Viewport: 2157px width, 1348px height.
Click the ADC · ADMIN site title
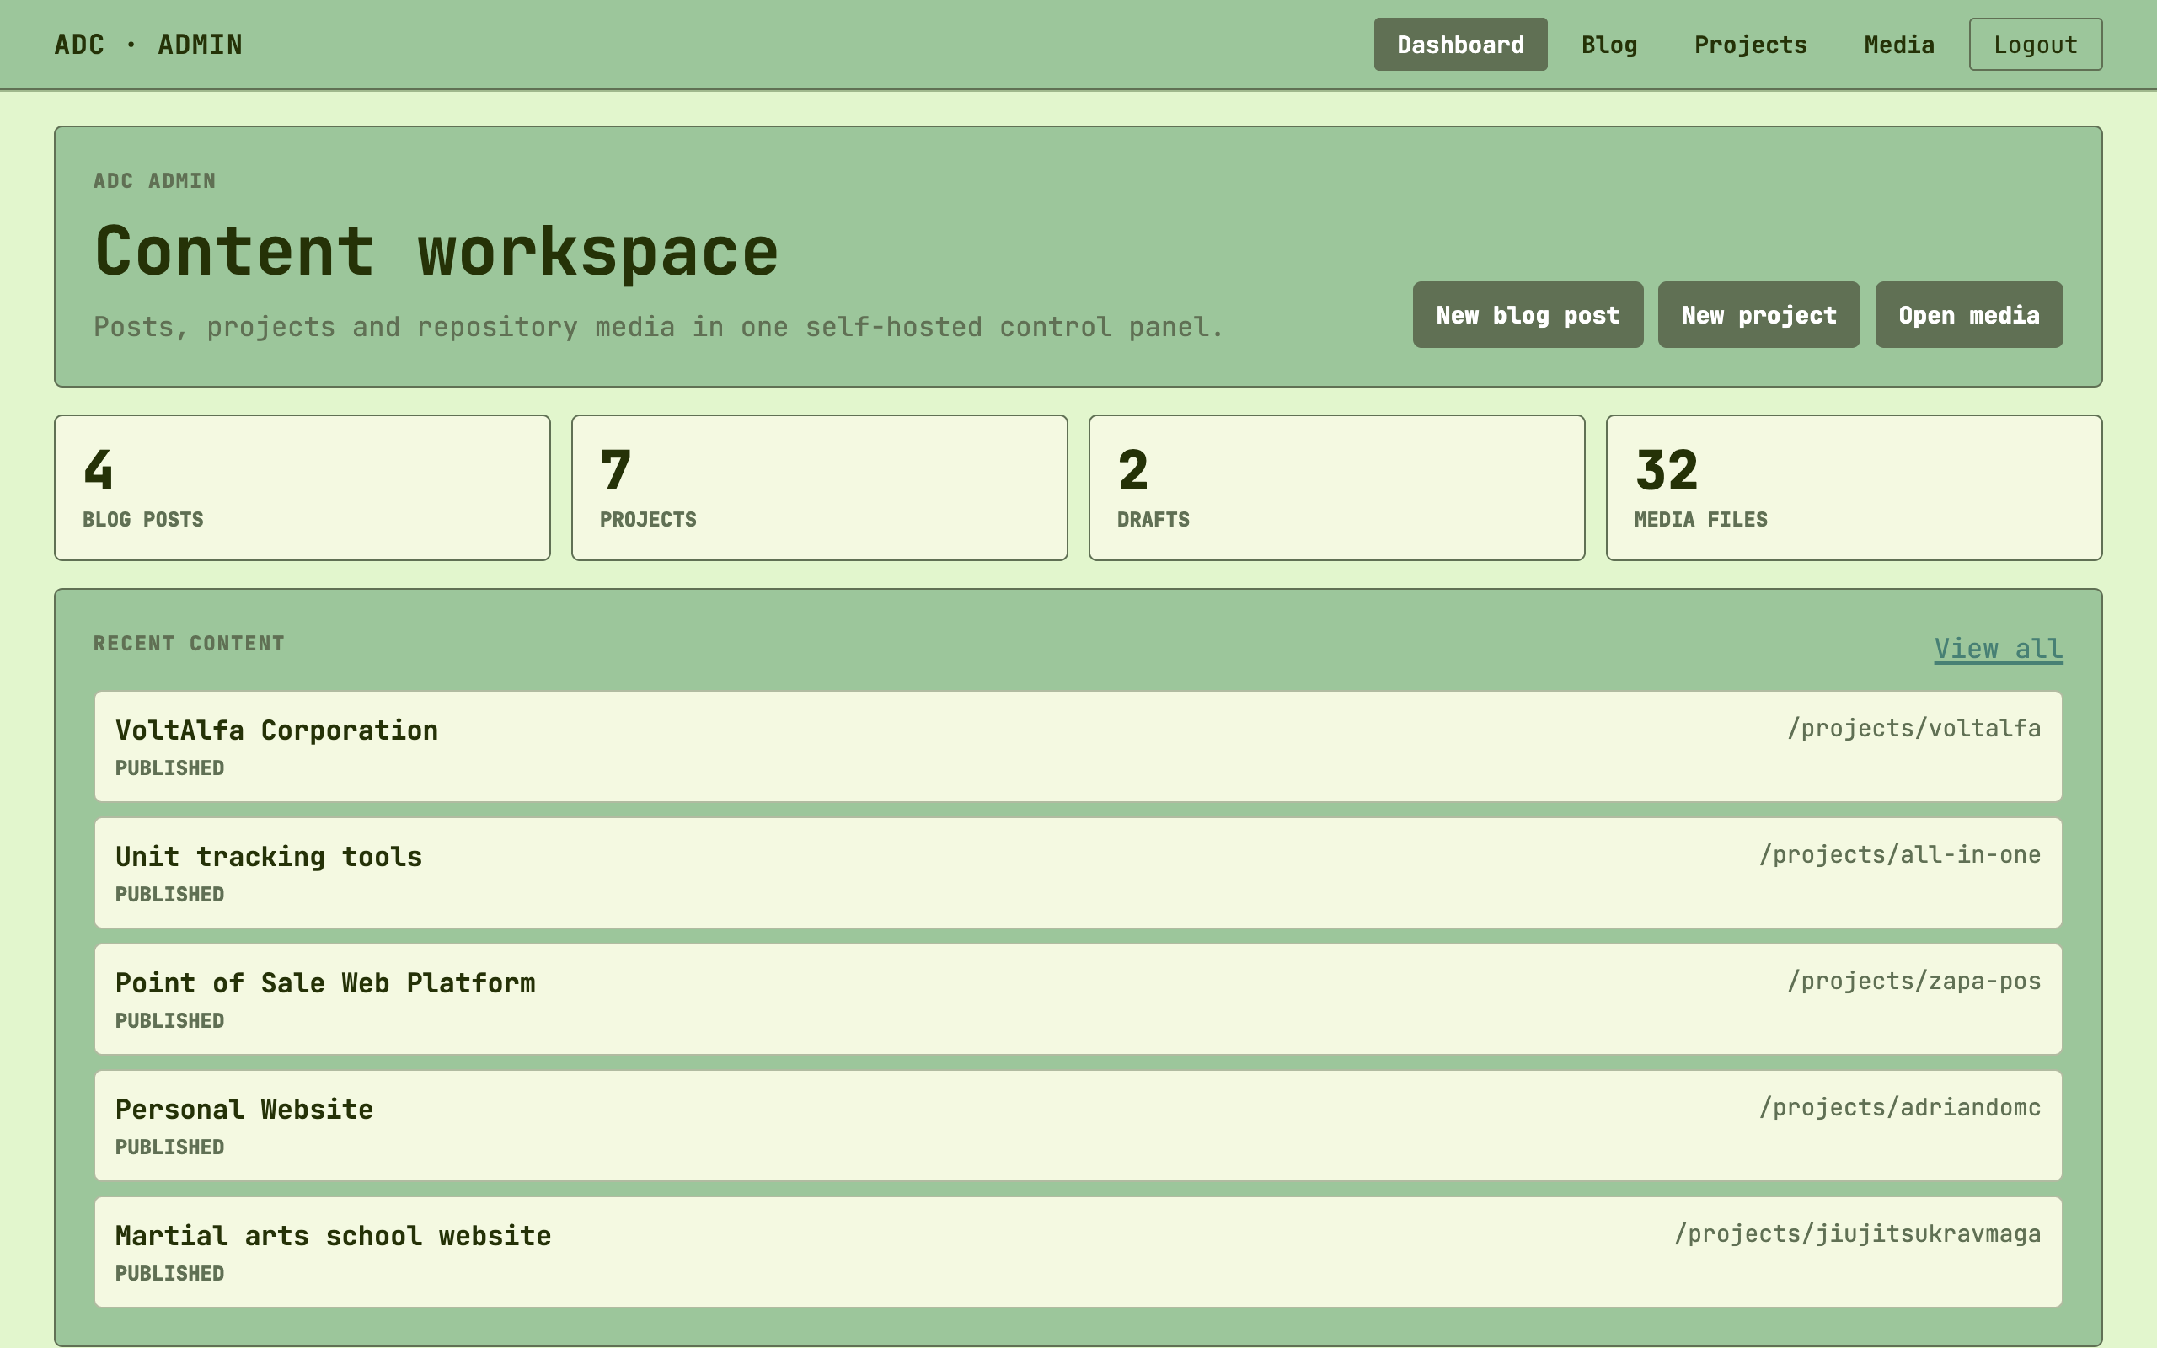click(148, 45)
